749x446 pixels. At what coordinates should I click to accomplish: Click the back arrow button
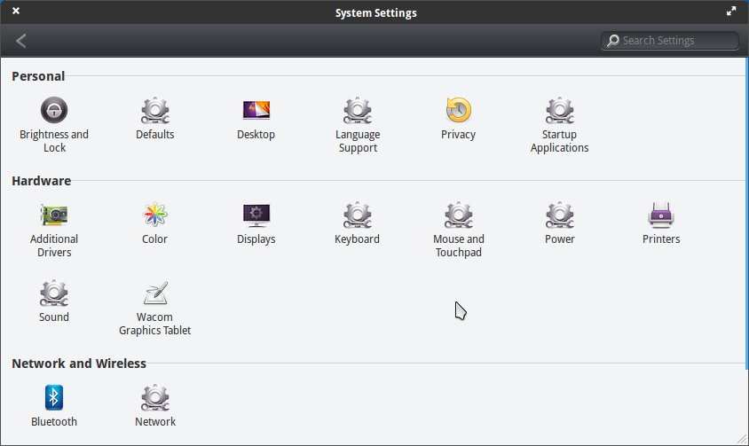(21, 41)
